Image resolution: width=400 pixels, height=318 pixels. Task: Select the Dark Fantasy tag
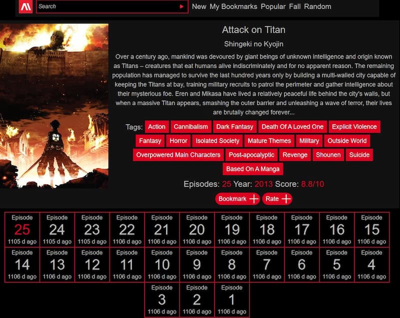point(234,127)
